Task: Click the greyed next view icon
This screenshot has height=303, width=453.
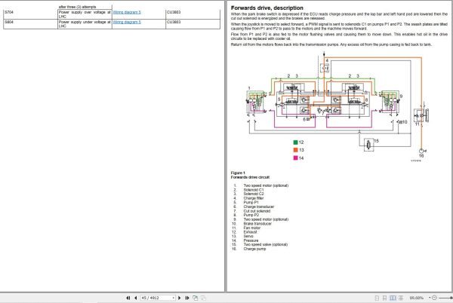Action: [203, 298]
